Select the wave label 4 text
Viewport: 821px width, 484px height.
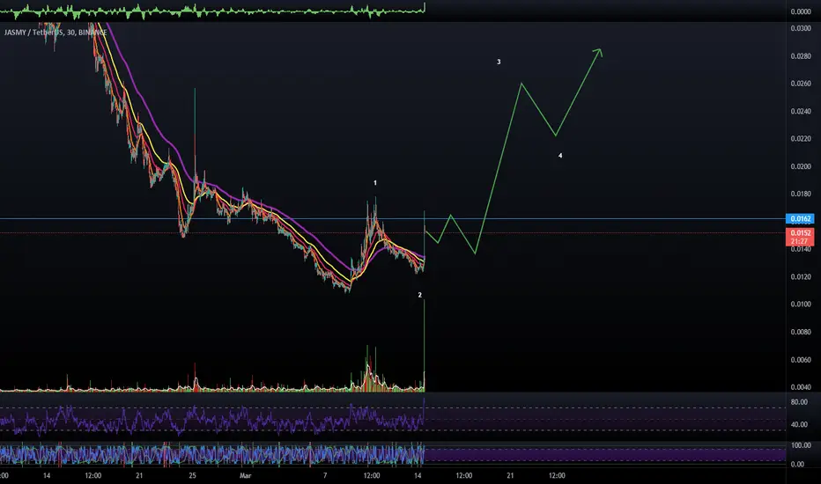coord(560,156)
